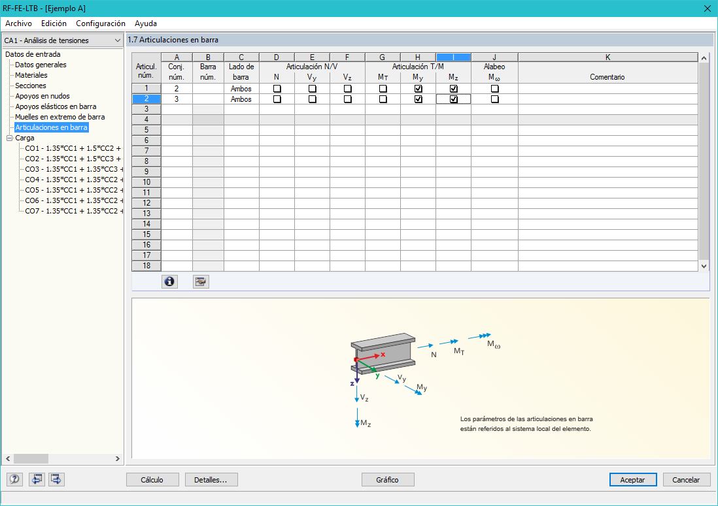Click the table's scroll up arrow

[704, 57]
